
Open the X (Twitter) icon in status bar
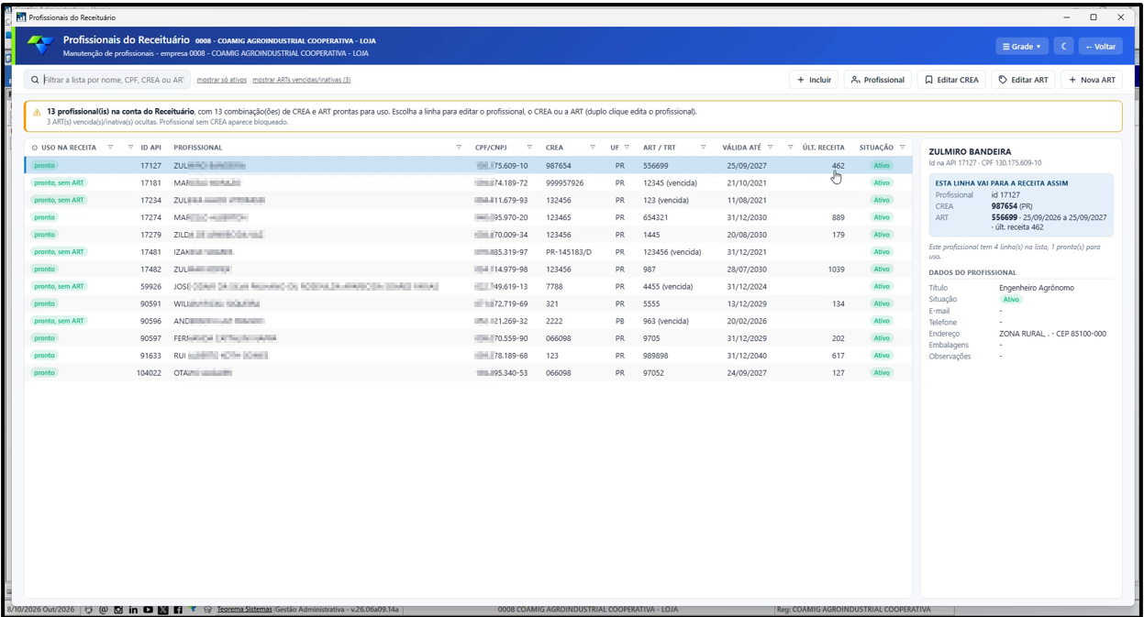163,610
